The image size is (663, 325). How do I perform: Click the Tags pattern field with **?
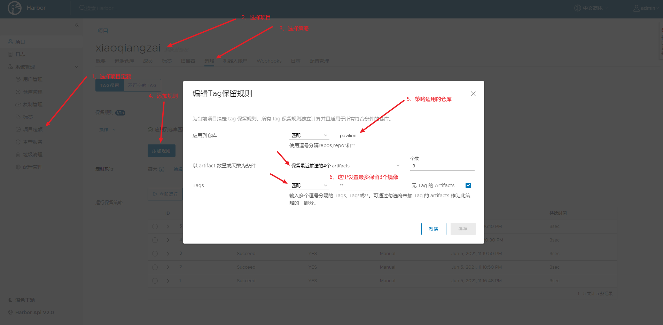pyautogui.click(x=370, y=185)
